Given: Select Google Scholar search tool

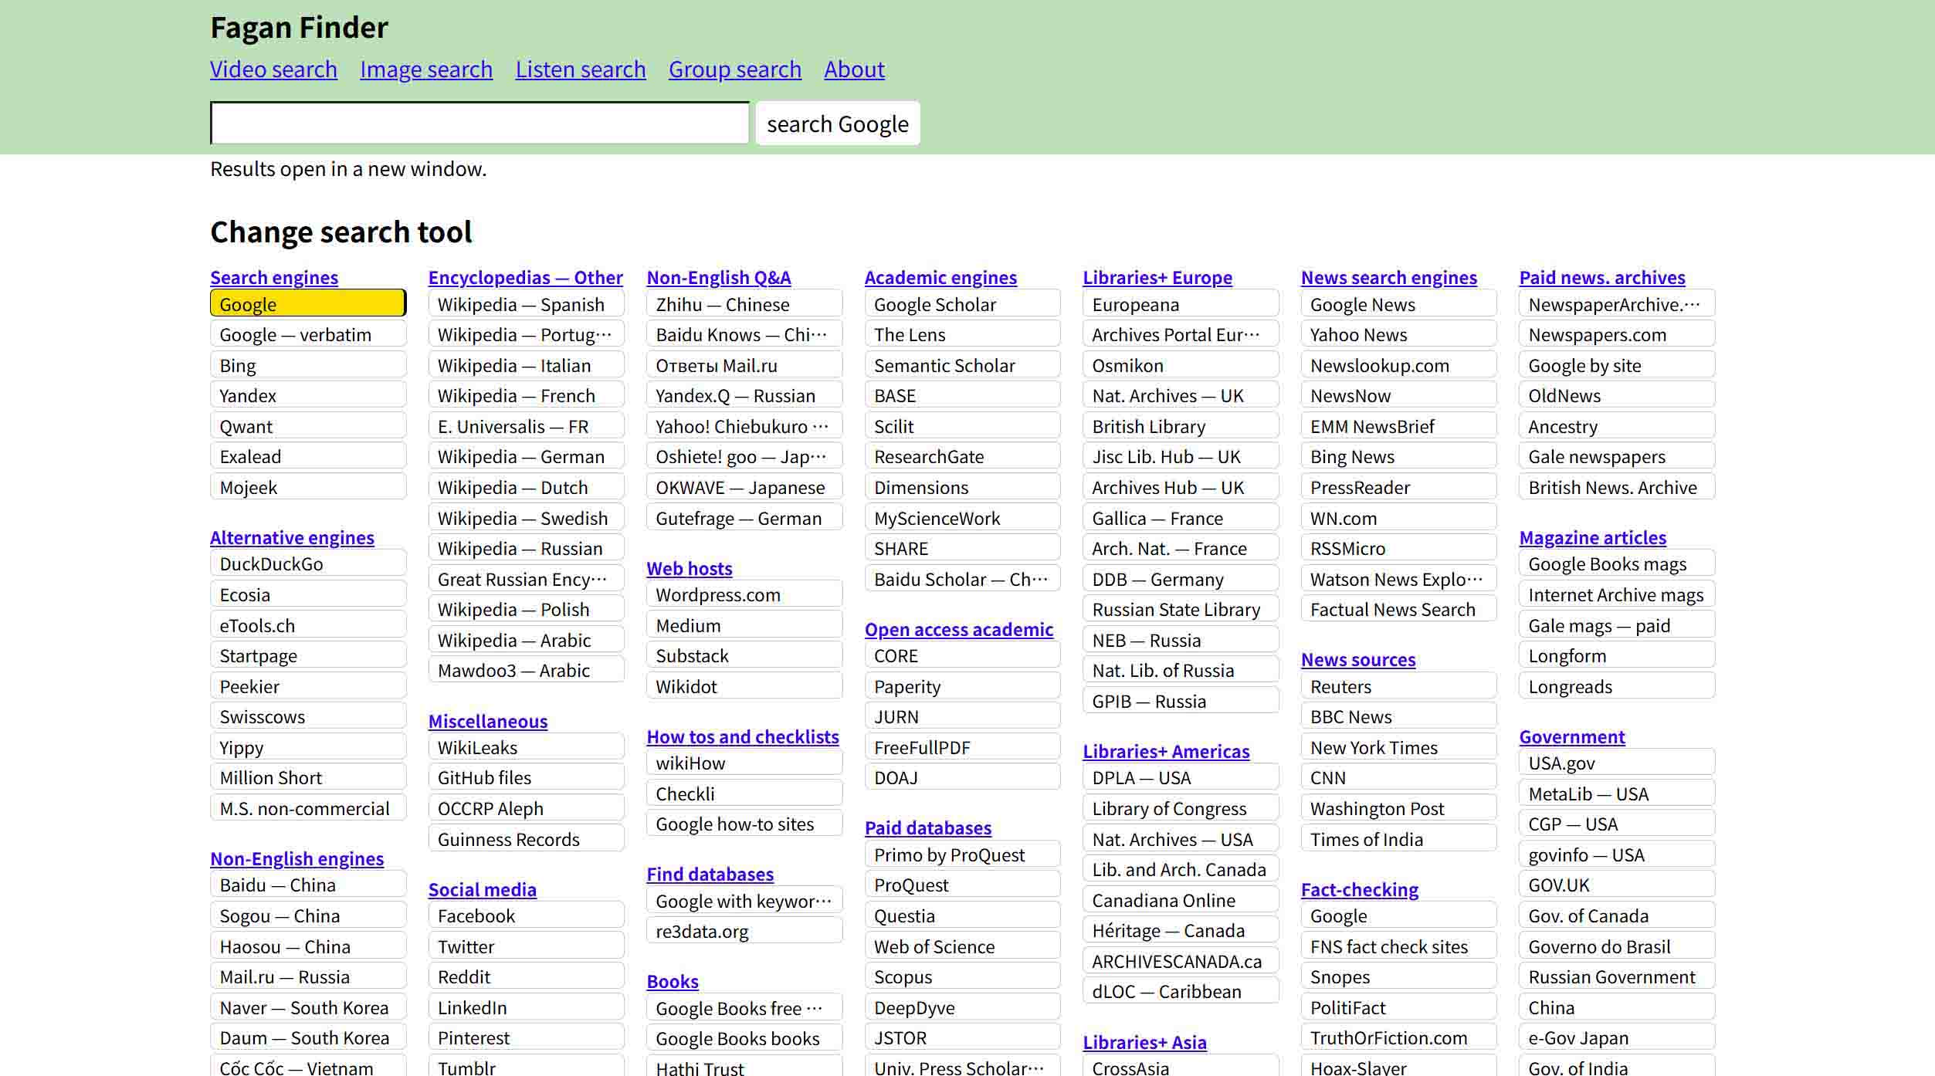Looking at the screenshot, I should (963, 303).
